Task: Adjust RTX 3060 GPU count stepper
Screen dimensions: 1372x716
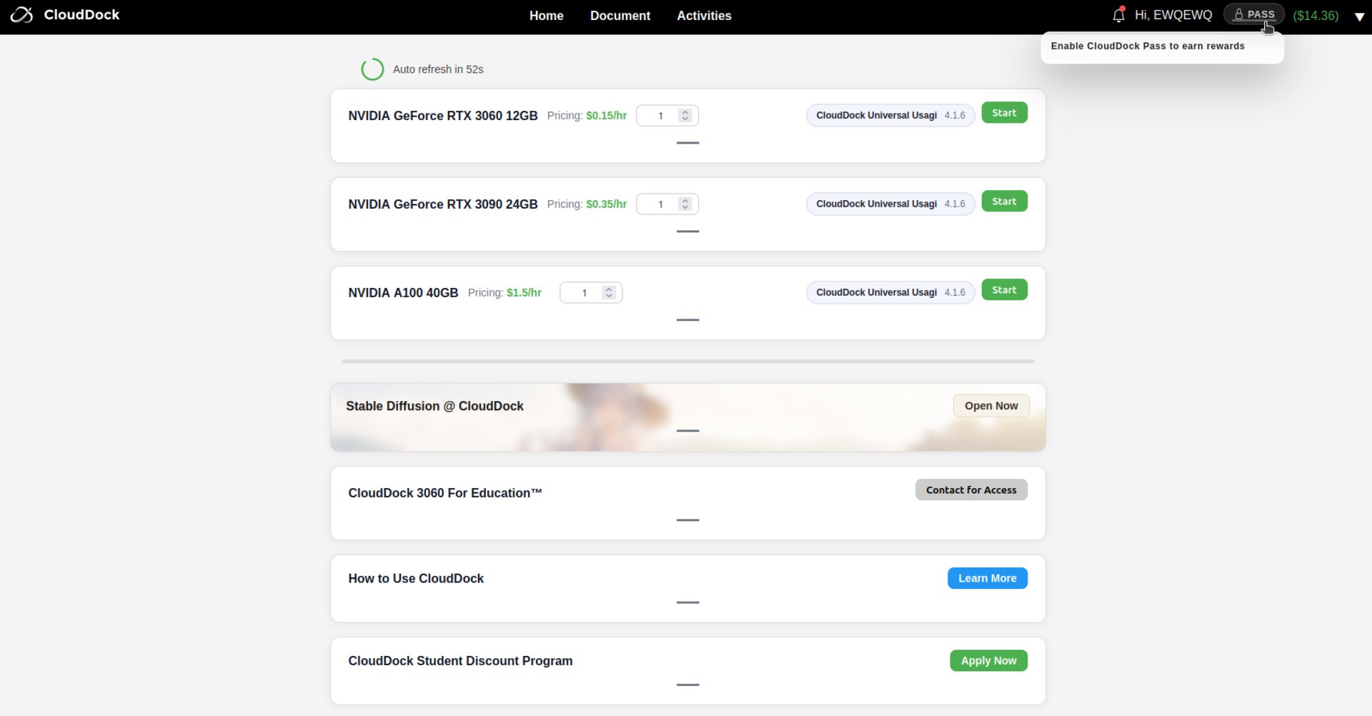Action: [685, 116]
